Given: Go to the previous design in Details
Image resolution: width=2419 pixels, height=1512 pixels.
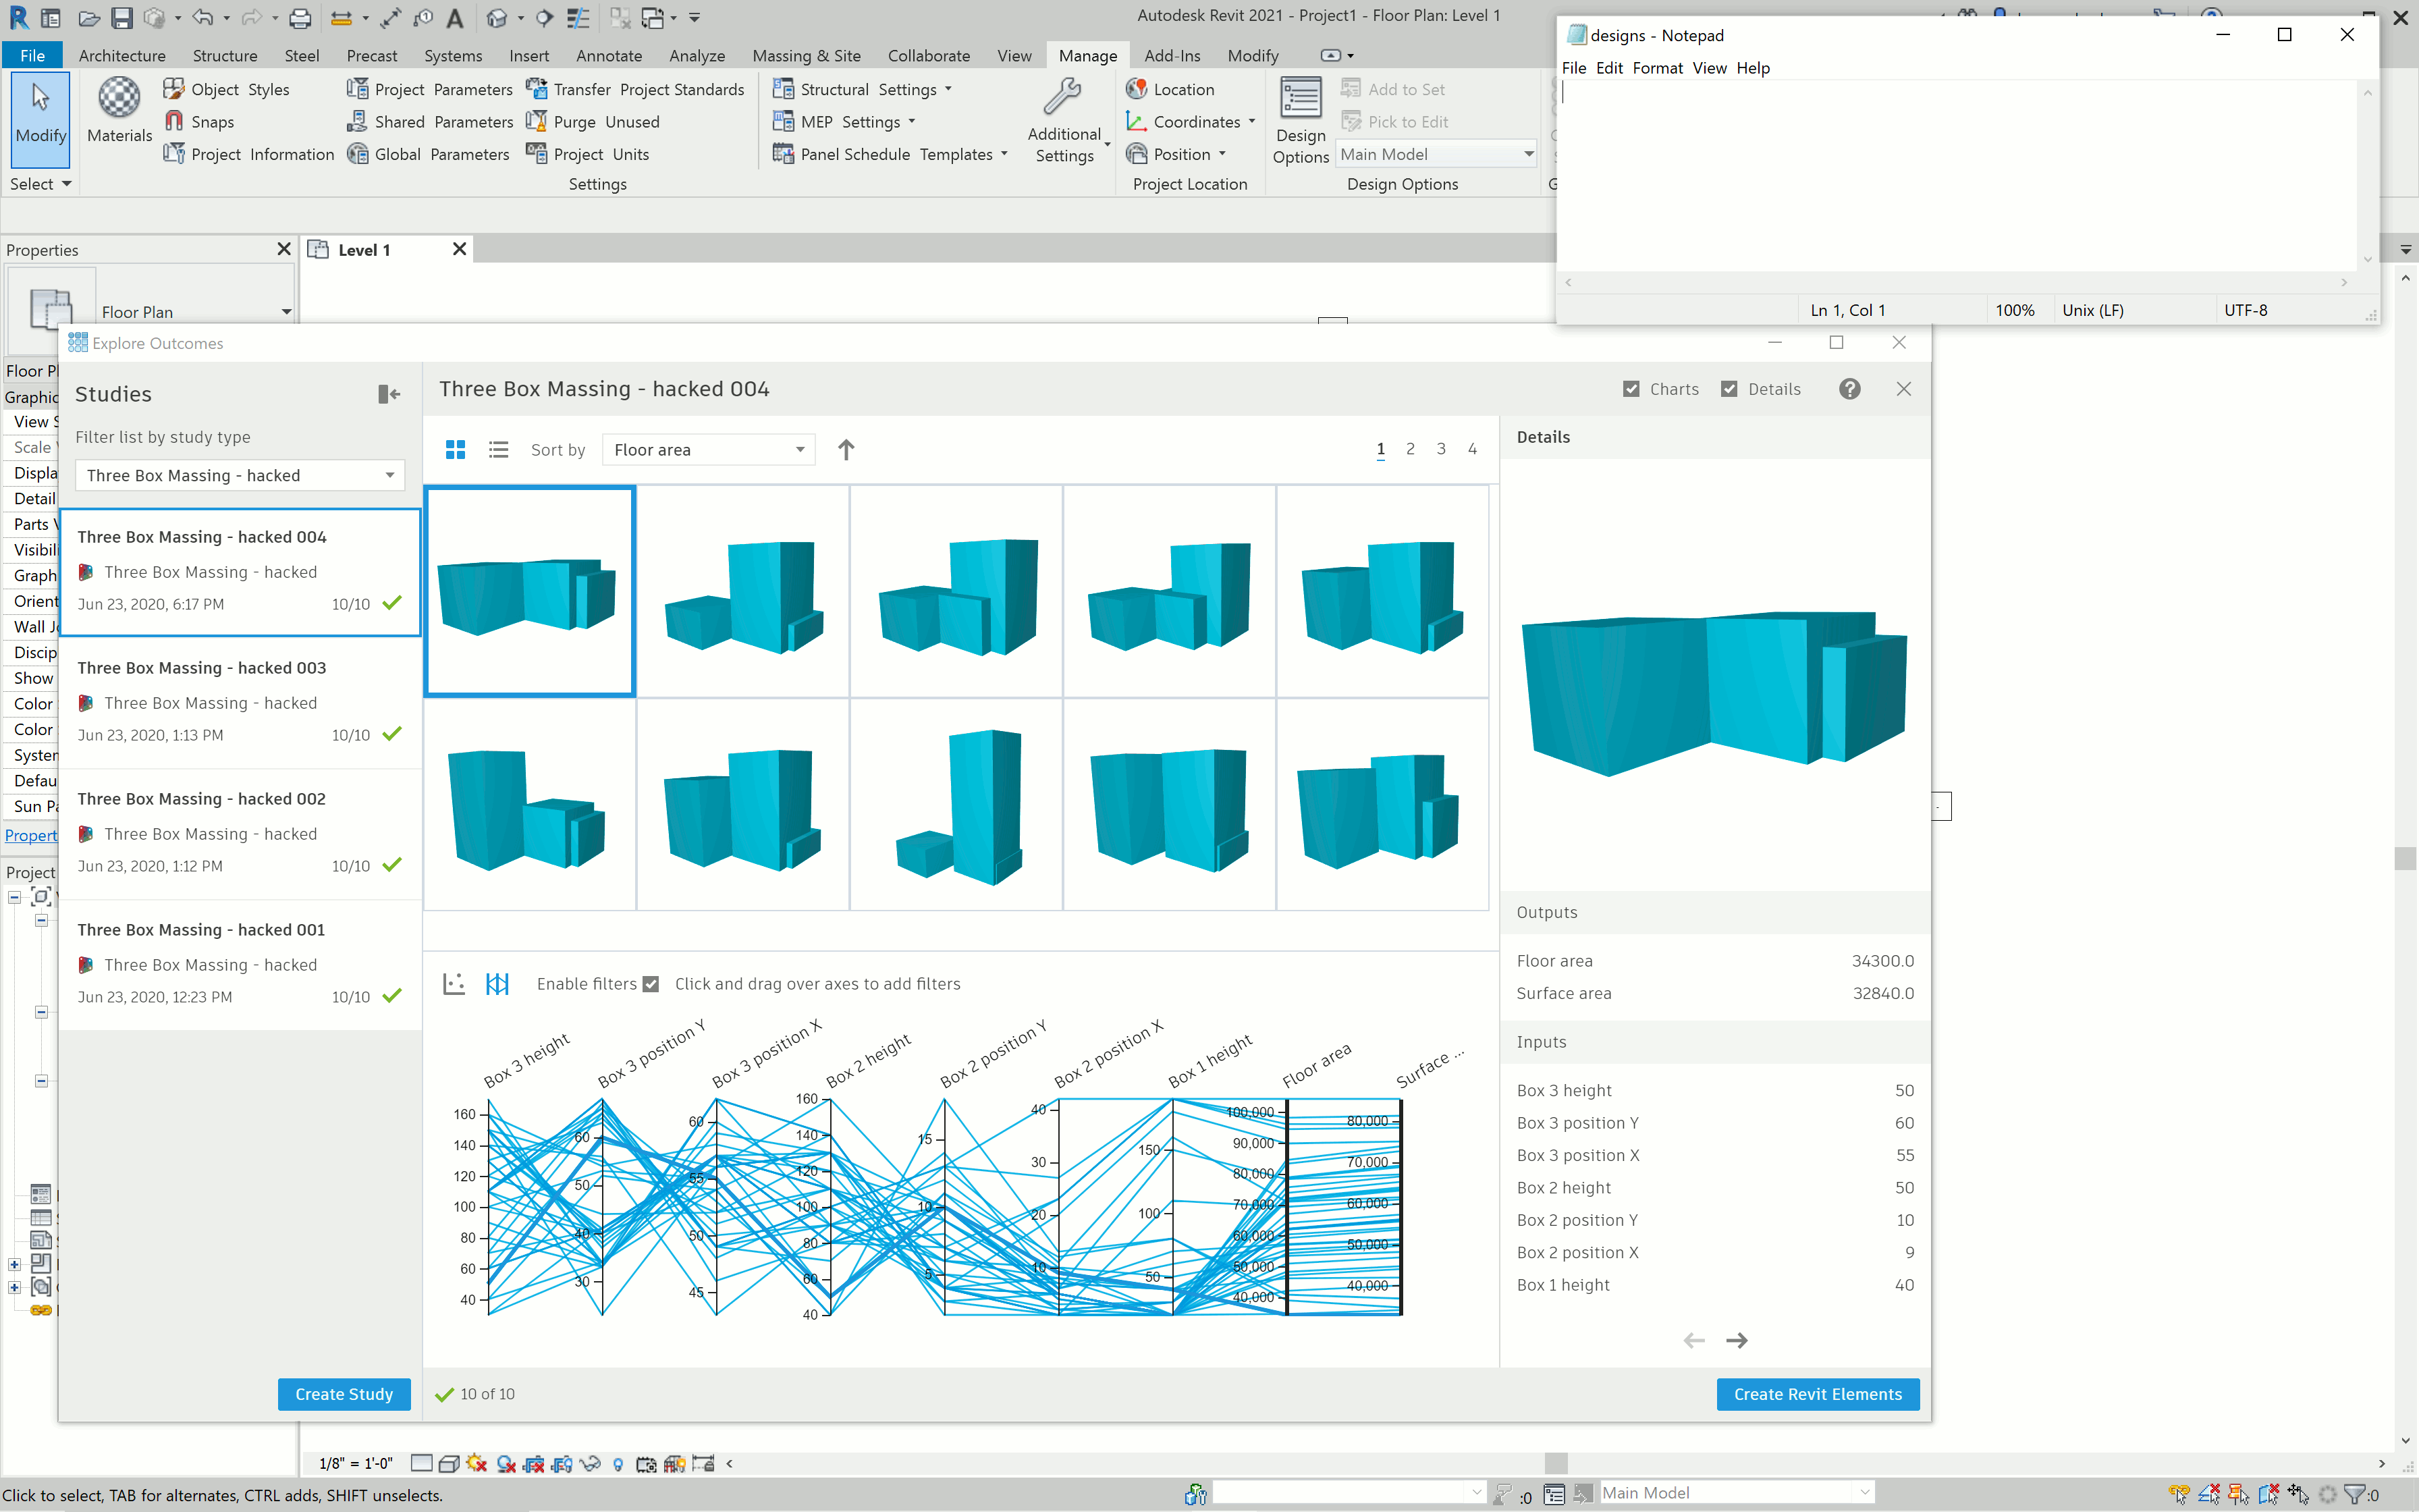Looking at the screenshot, I should (x=1694, y=1340).
